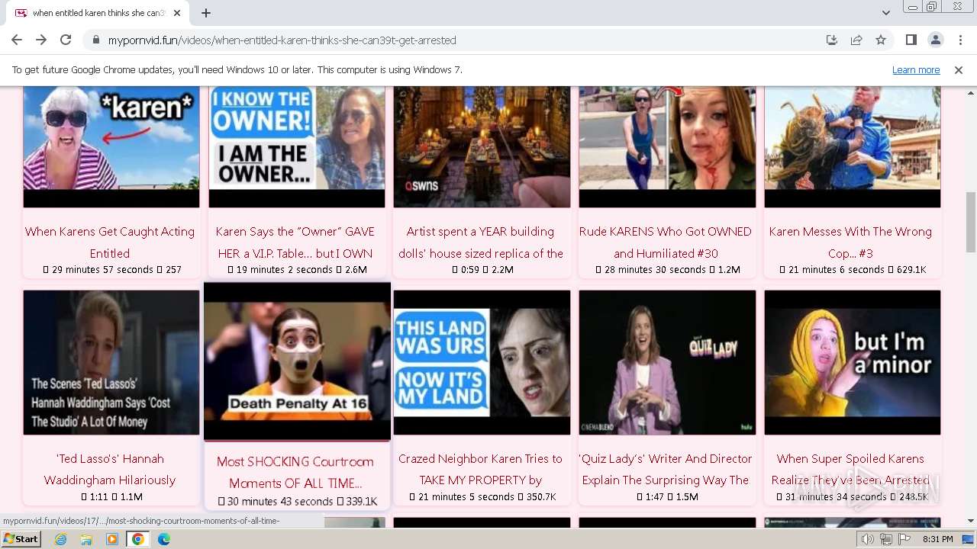Open the volume speaker tray icon
Viewport: 977px width, 549px height.
tap(868, 539)
